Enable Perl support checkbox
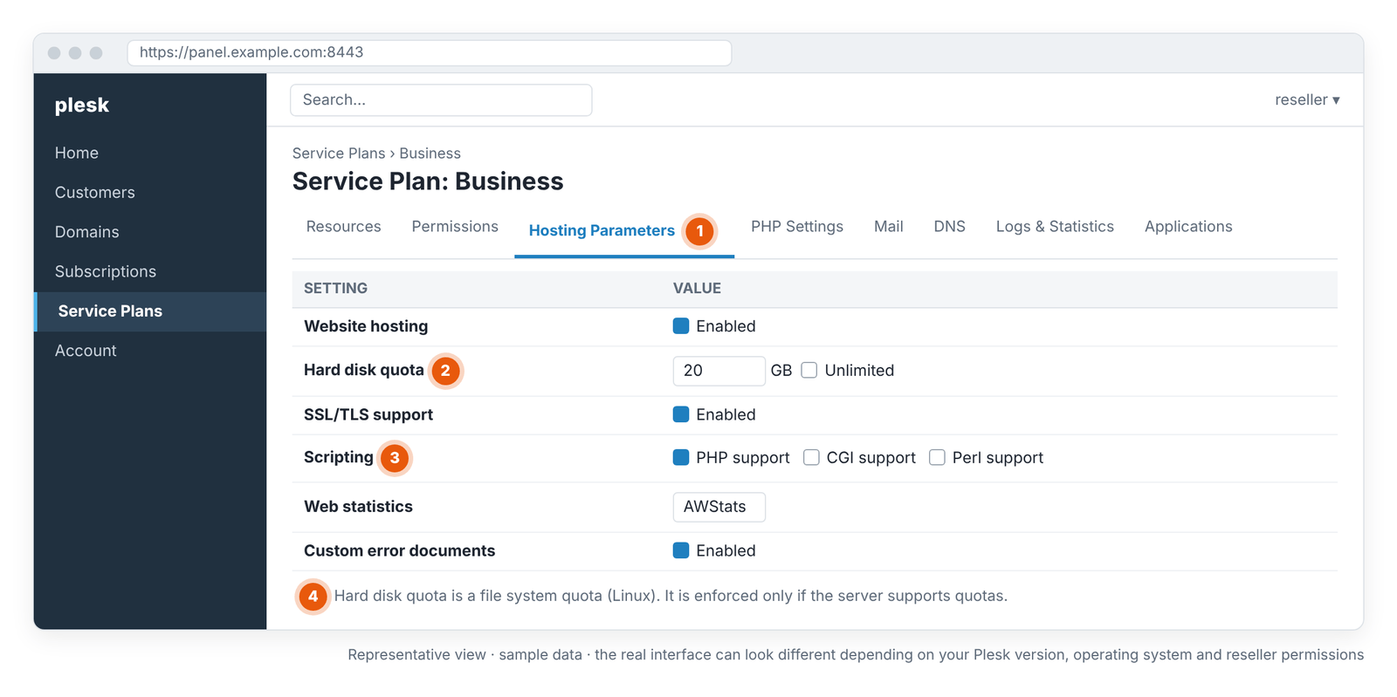Viewport: 1397px width, 697px height. 937,457
